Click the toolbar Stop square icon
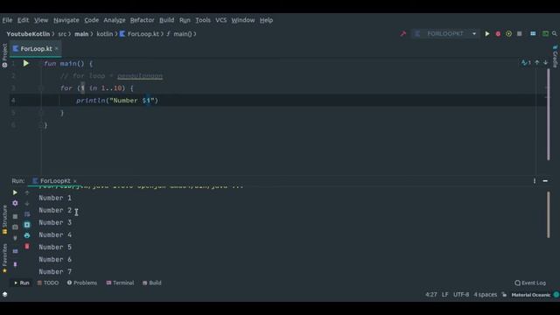Screen dimensions: 560x315 (519, 33)
